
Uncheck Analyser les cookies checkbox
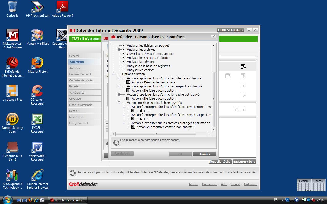tap(124, 70)
